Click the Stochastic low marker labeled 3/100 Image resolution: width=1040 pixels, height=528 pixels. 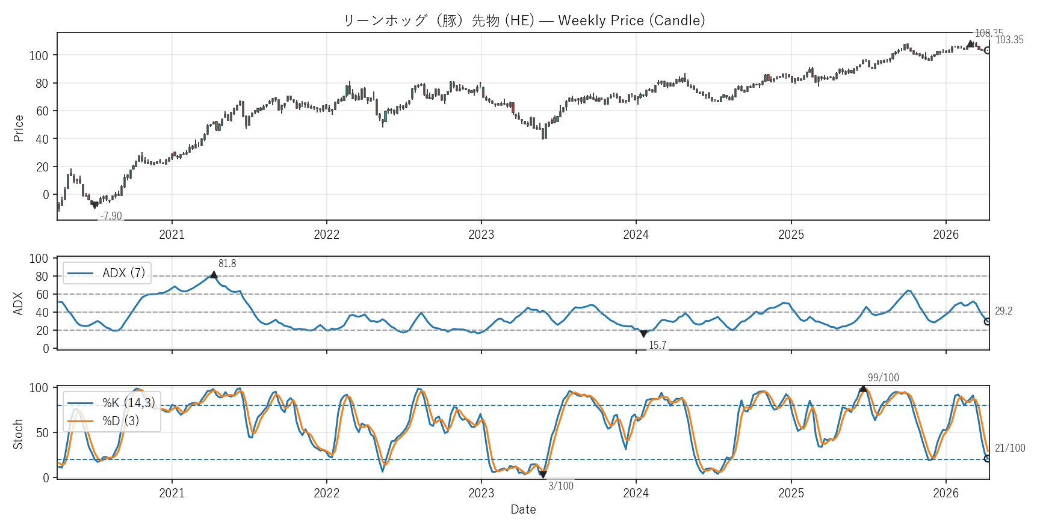[543, 474]
